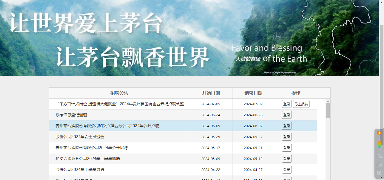Click the table scrollbar up arrow
This screenshot has height=180, width=384.
point(328,101)
